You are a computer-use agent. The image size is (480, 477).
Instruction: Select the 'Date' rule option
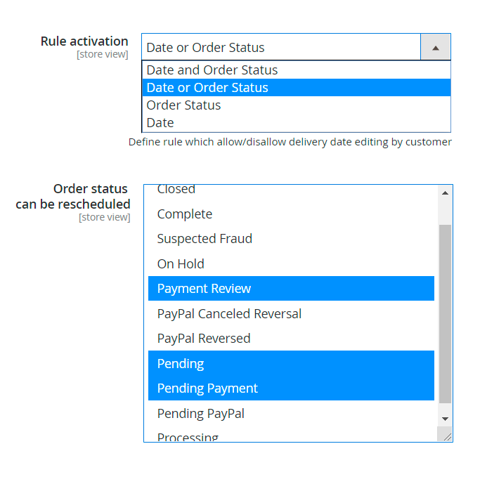click(x=160, y=123)
